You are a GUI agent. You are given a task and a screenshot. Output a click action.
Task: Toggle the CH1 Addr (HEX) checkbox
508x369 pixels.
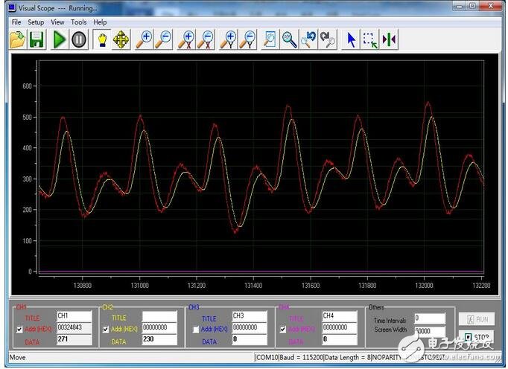(20, 329)
